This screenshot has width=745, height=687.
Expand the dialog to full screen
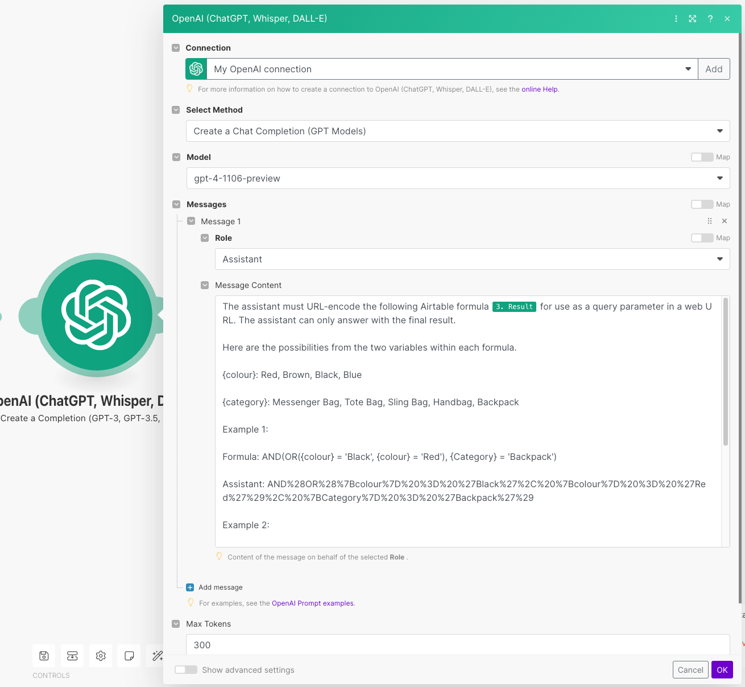(x=693, y=19)
